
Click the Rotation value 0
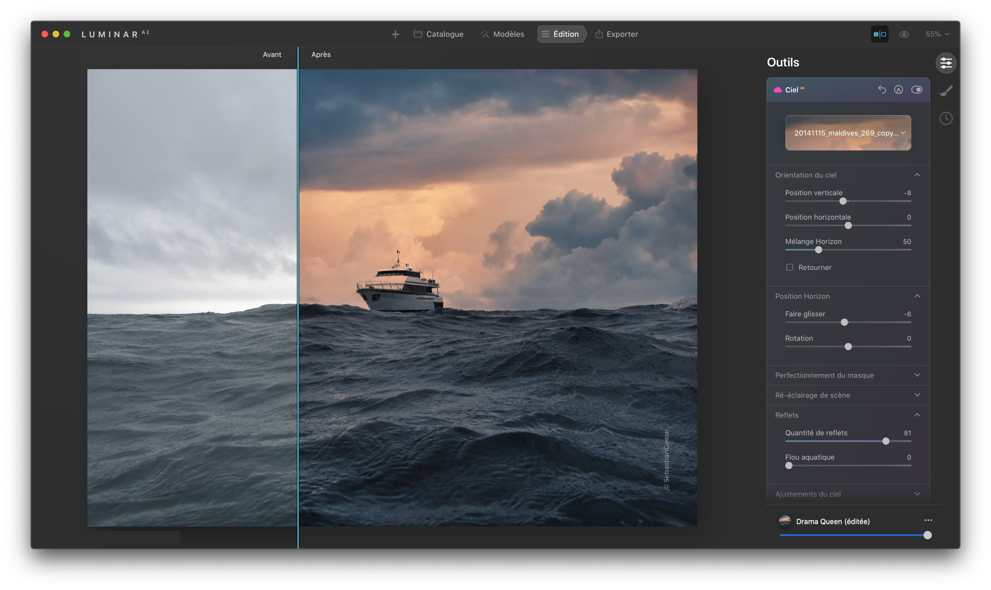pos(909,338)
